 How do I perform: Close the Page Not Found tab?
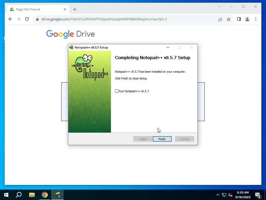(x=65, y=9)
